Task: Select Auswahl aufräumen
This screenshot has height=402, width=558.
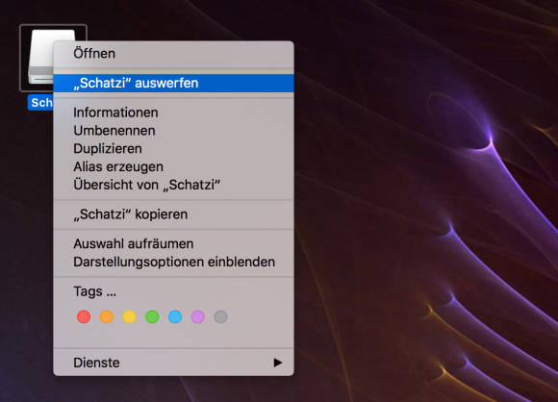Action: click(174, 244)
